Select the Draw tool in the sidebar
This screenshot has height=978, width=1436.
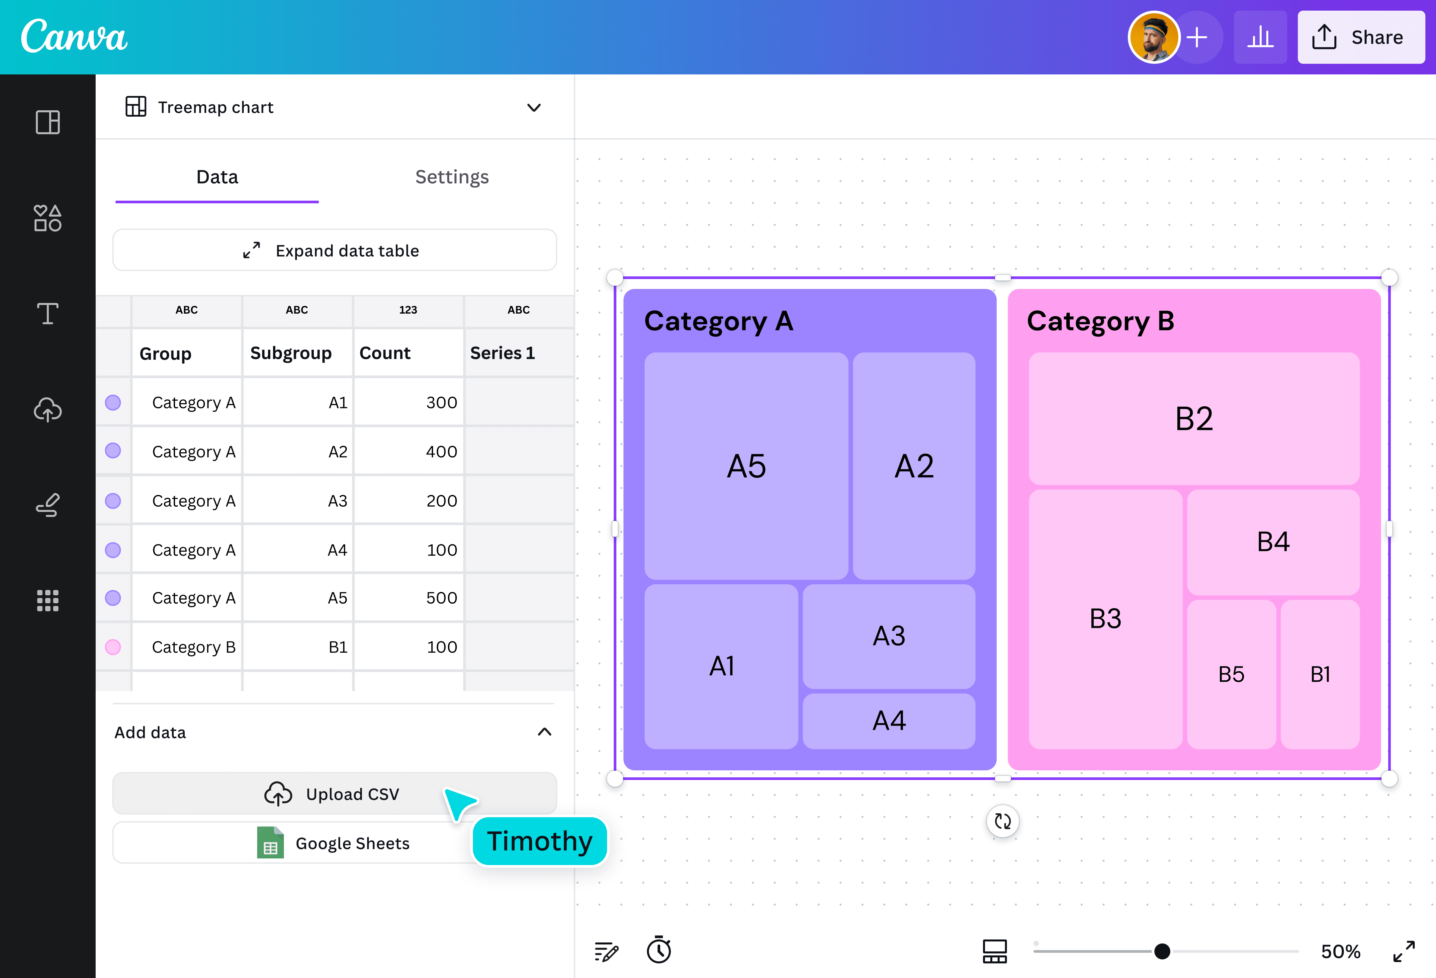(x=47, y=506)
